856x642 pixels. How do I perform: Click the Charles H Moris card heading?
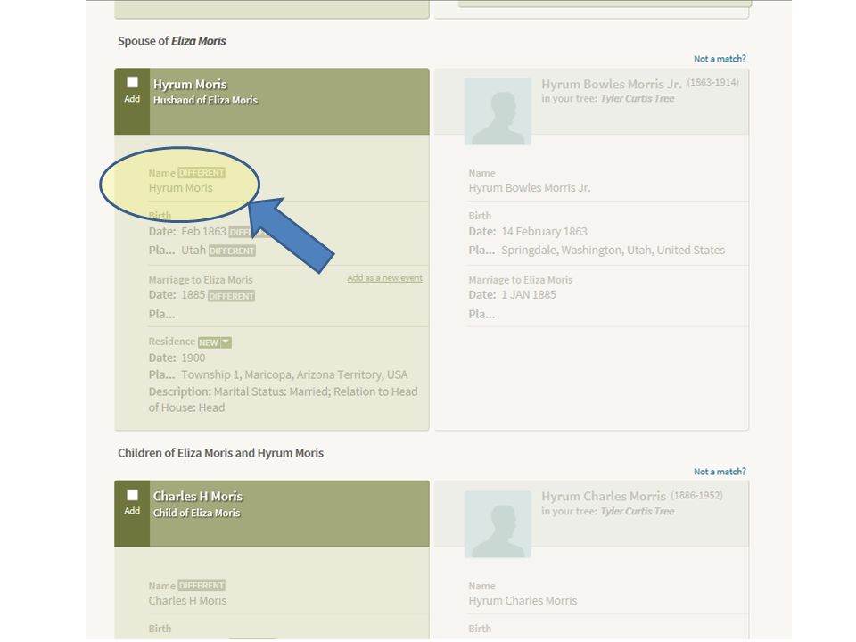pyautogui.click(x=198, y=497)
